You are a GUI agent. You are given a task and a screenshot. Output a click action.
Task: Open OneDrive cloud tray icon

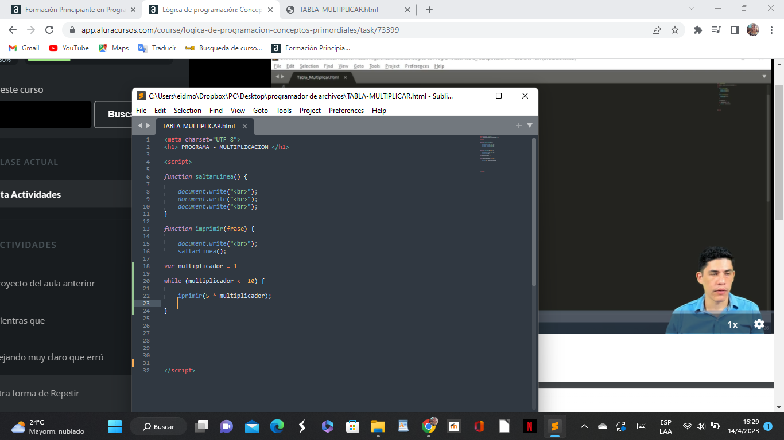pos(603,426)
